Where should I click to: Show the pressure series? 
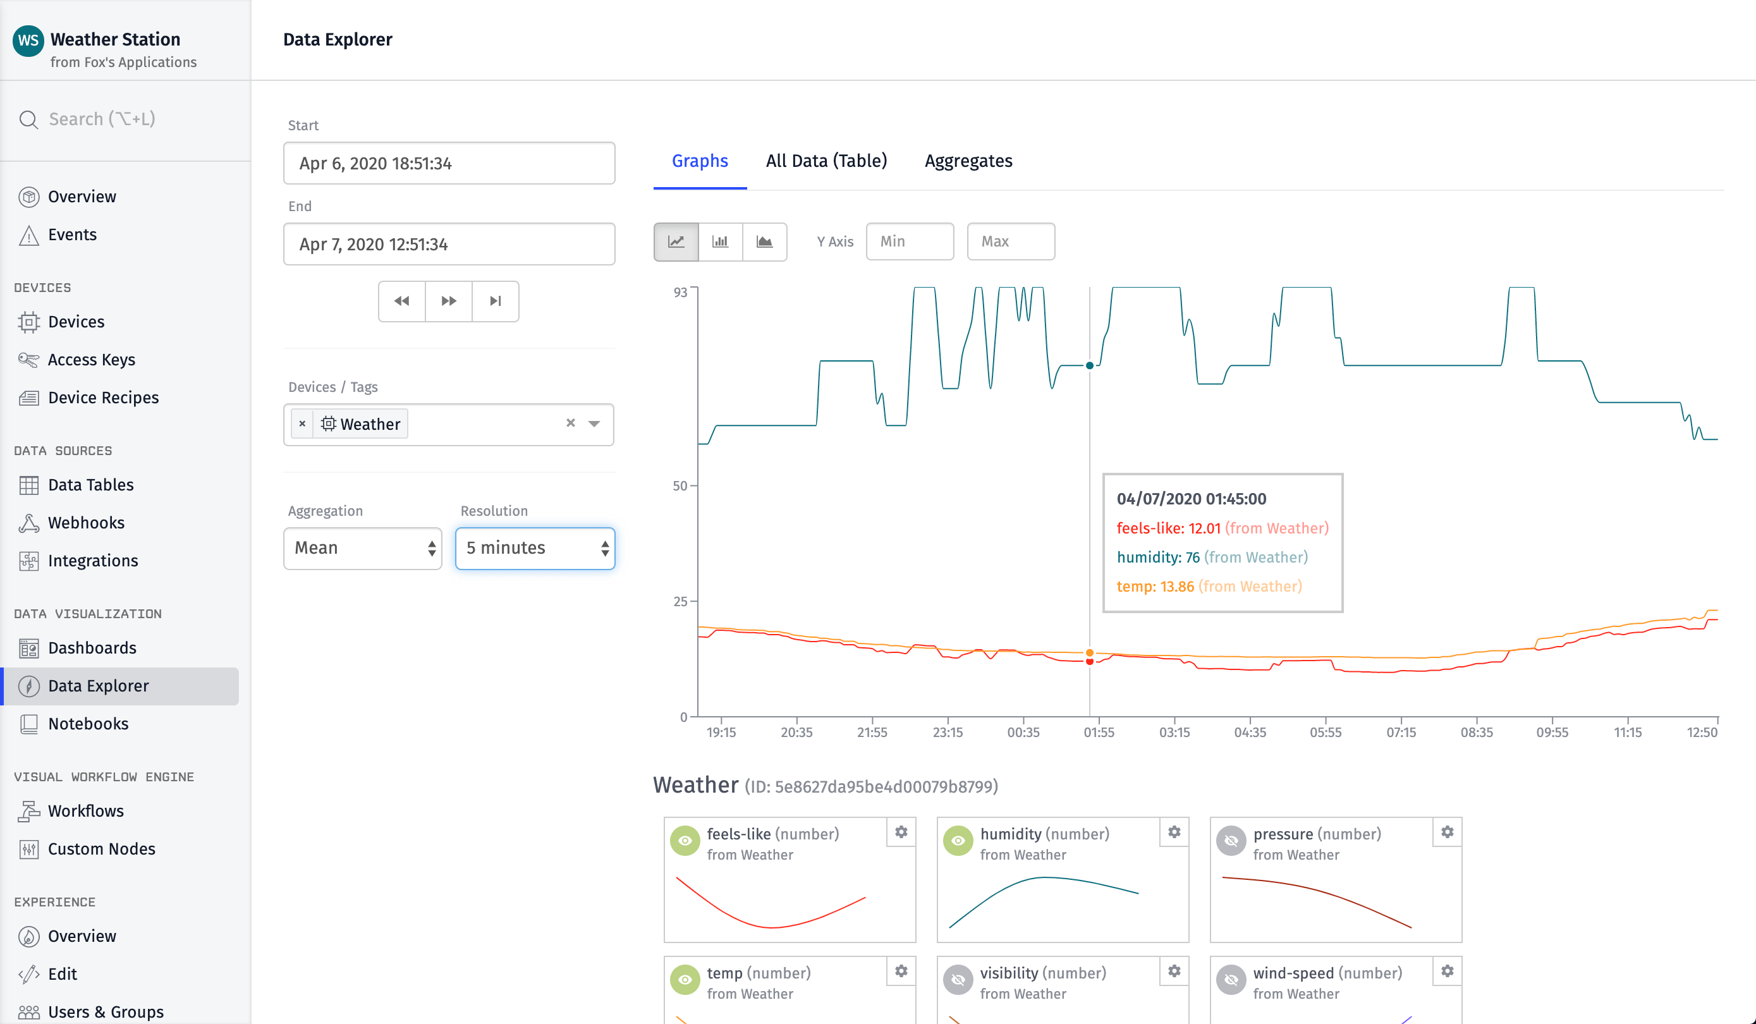[1231, 841]
